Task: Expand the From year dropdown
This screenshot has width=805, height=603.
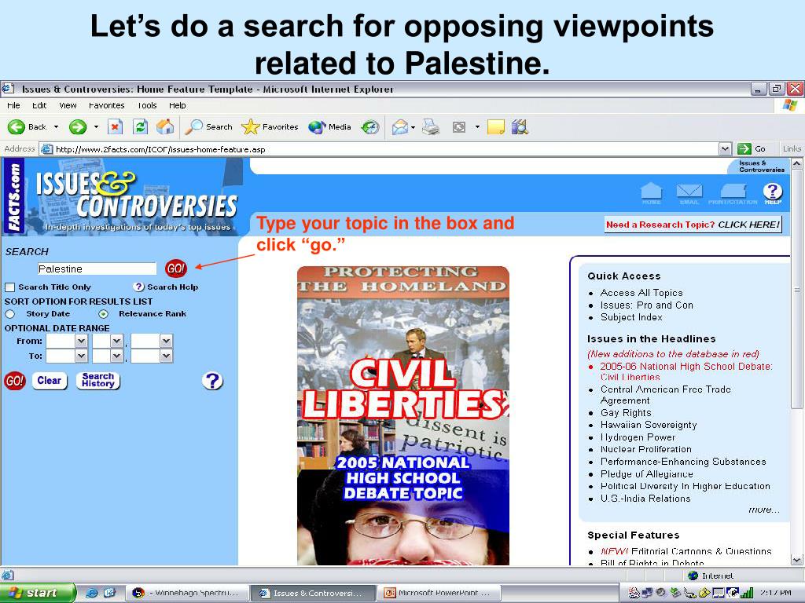Action: pyautogui.click(x=166, y=341)
